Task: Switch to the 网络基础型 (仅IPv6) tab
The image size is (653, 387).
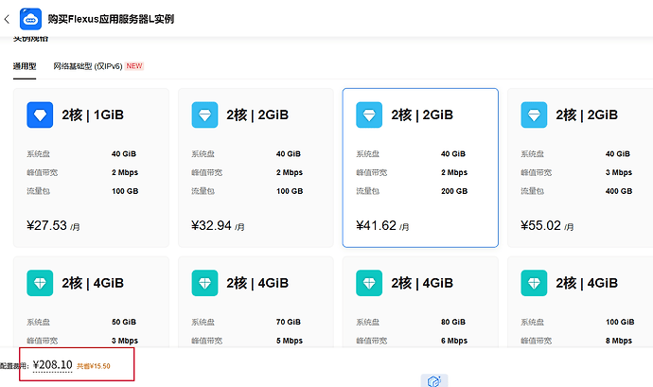Action: pyautogui.click(x=88, y=66)
